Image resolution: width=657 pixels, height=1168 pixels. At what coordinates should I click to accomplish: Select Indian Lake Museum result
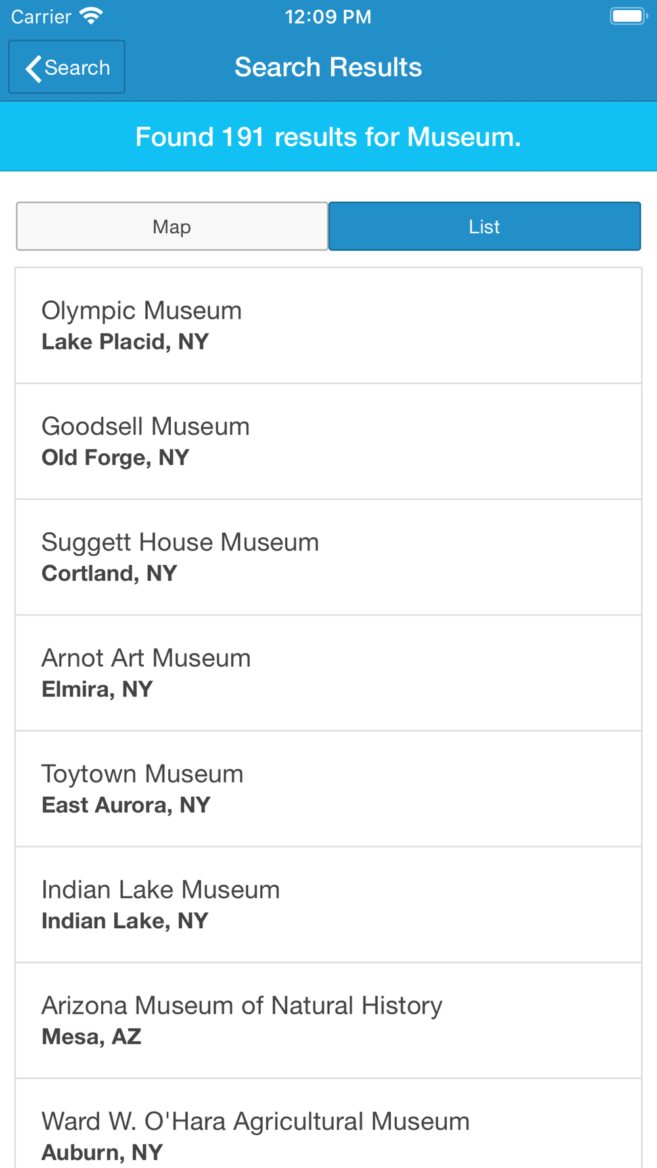point(328,905)
